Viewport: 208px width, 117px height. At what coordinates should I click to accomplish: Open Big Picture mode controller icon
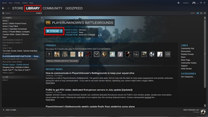point(194,3)
